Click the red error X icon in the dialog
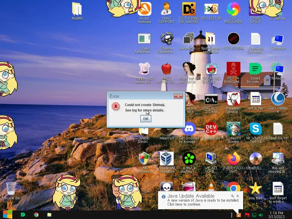This screenshot has width=292, height=219. click(116, 106)
